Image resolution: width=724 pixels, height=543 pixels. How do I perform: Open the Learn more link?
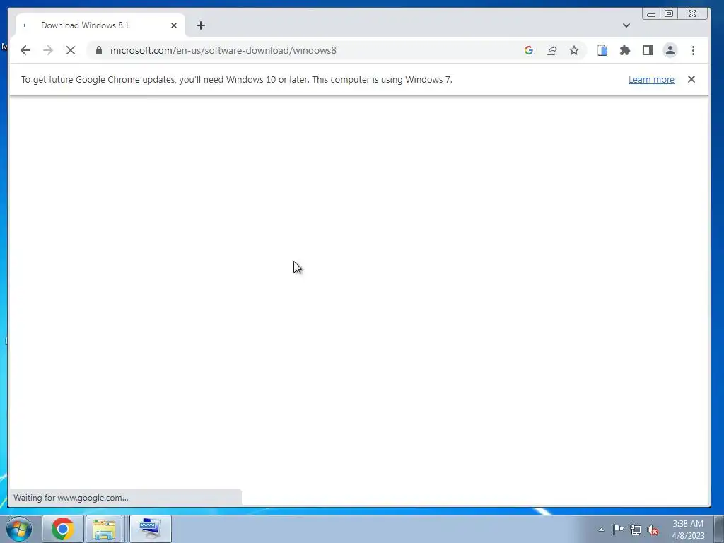coord(651,79)
